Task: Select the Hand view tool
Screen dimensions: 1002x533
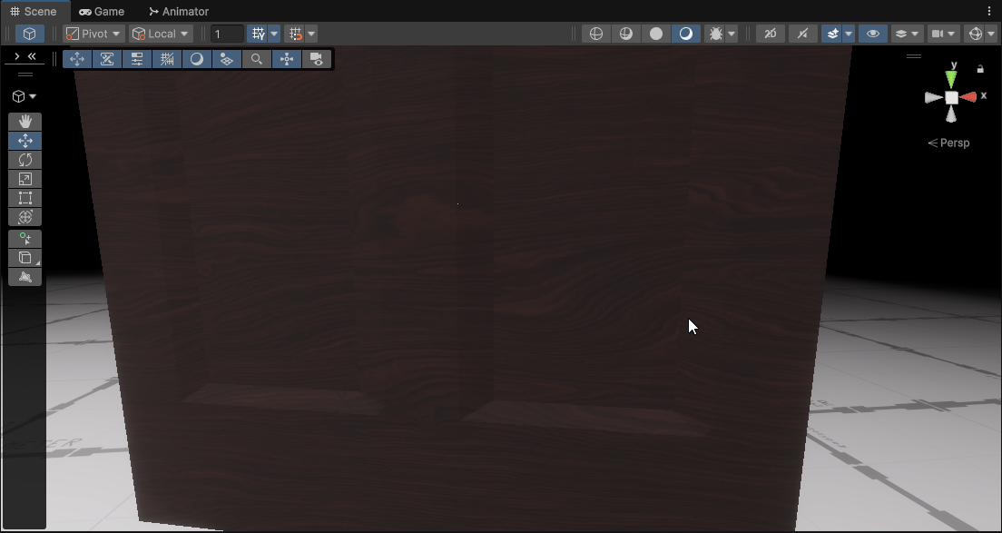Action: coord(25,122)
